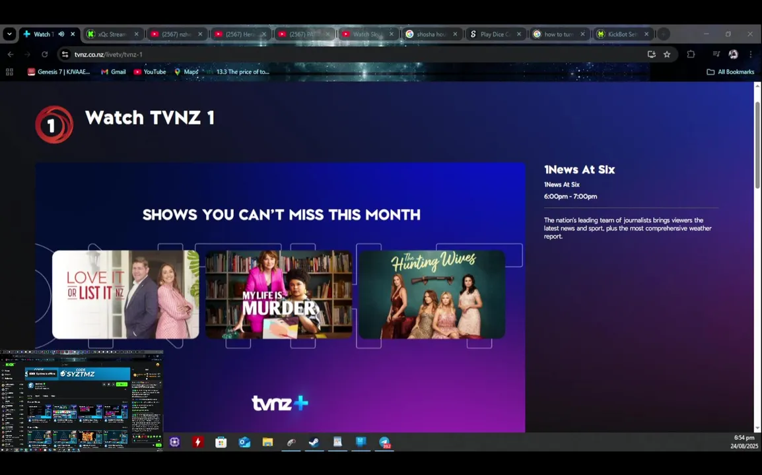Close the Play Dice tab
This screenshot has height=475, width=762.
pyautogui.click(x=518, y=34)
